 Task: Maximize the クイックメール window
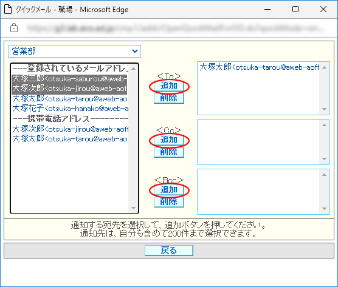click(295, 9)
